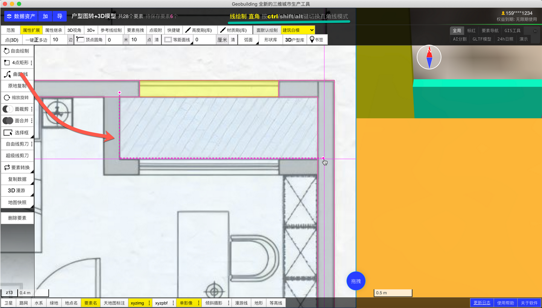Edit the vertex fillet meters field

(x=114, y=39)
